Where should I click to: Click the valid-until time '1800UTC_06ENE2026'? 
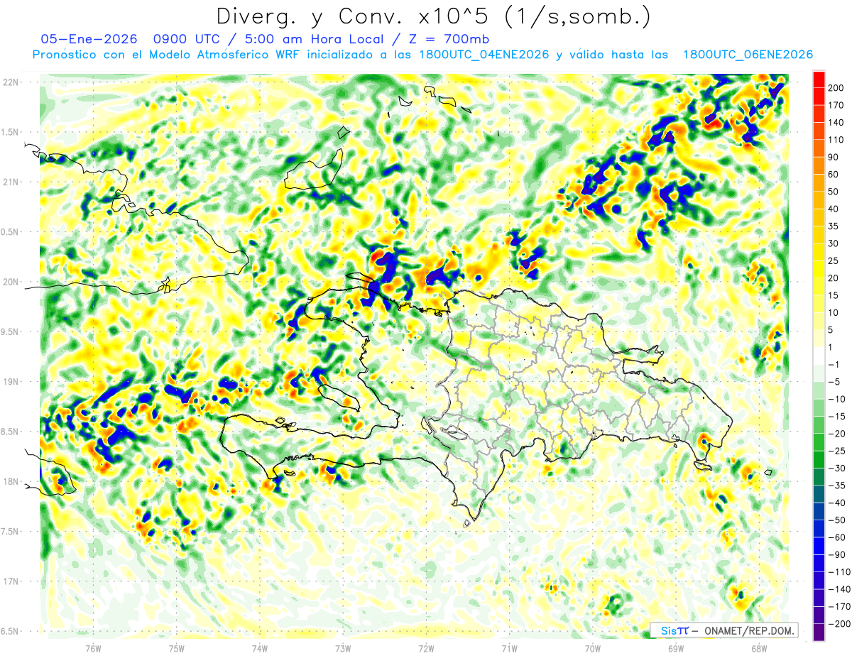(x=747, y=55)
